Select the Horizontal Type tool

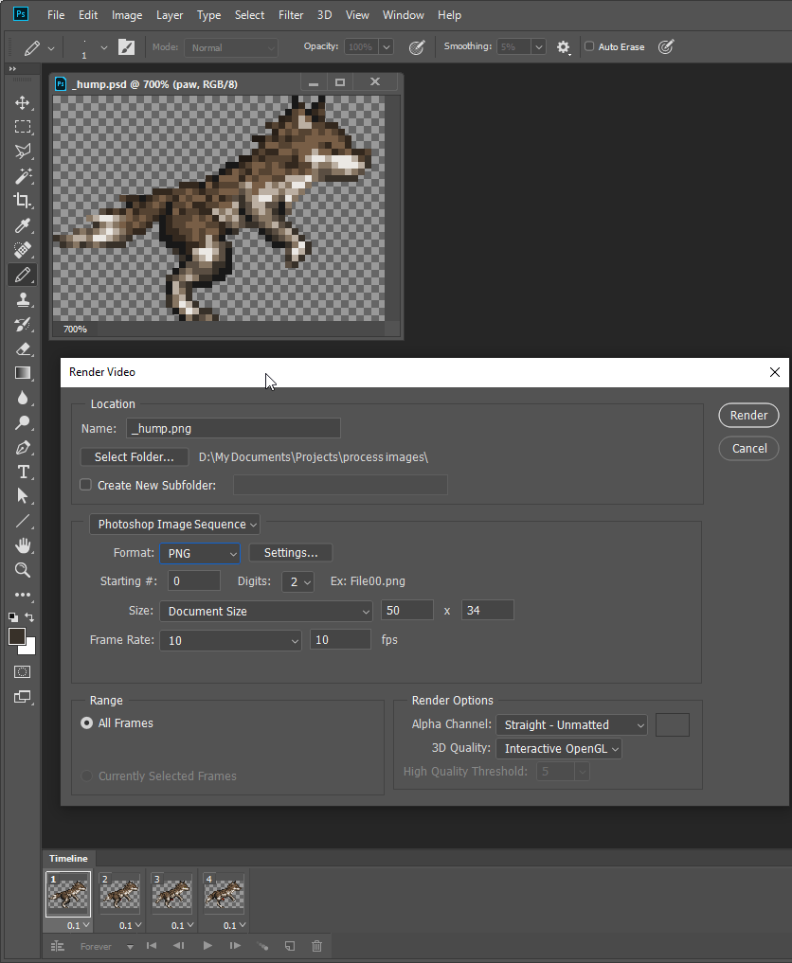(x=23, y=472)
